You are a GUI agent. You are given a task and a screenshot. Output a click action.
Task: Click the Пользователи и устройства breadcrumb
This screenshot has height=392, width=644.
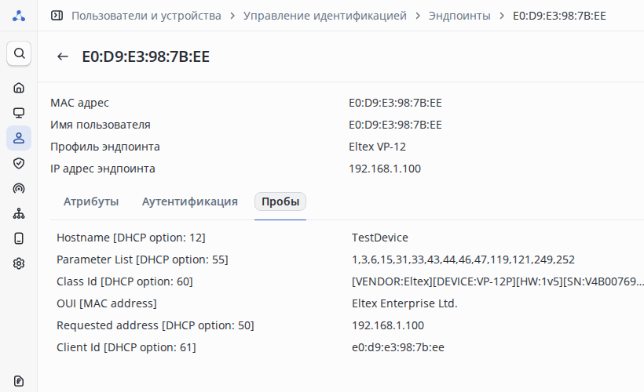coord(146,16)
